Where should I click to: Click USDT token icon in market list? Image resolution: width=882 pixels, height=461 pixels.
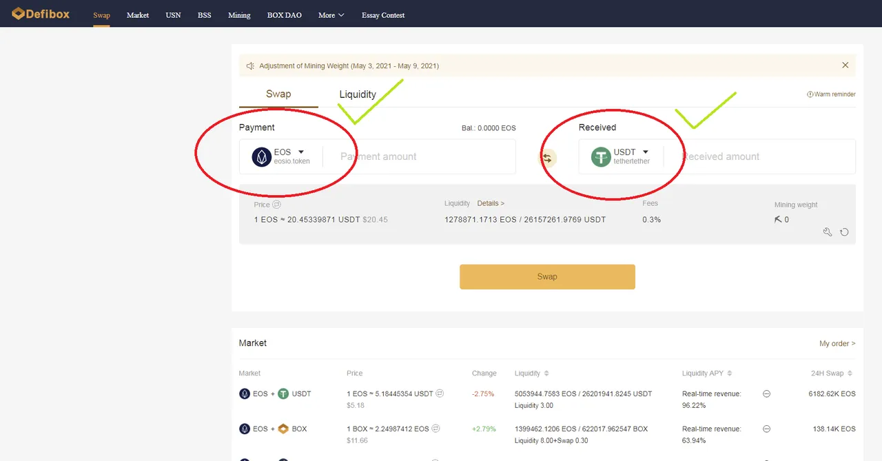click(283, 394)
